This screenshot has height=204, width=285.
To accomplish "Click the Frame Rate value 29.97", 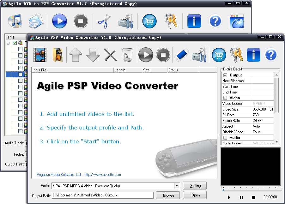I will pyautogui.click(x=263, y=120).
